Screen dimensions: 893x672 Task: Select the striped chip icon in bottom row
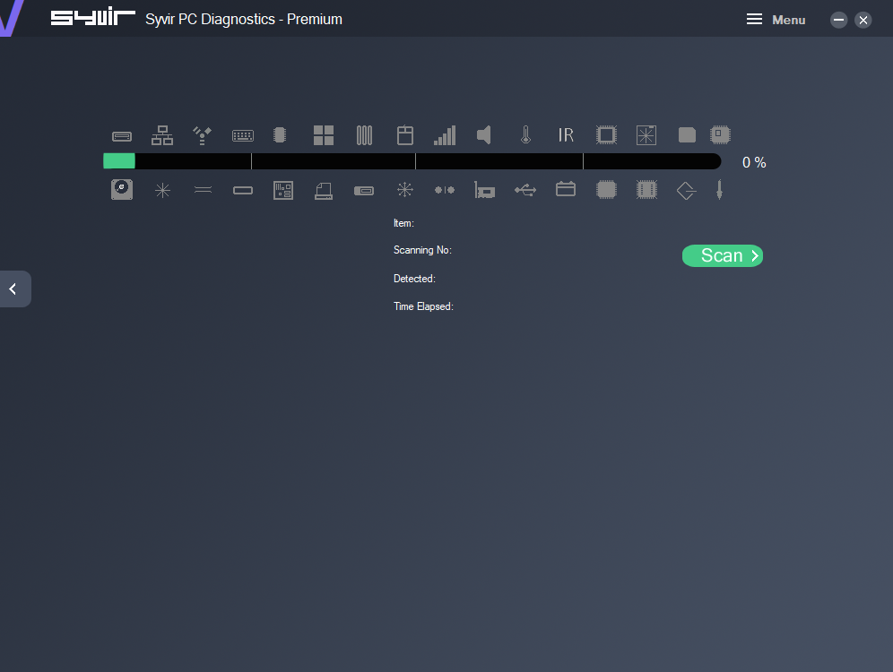point(646,189)
